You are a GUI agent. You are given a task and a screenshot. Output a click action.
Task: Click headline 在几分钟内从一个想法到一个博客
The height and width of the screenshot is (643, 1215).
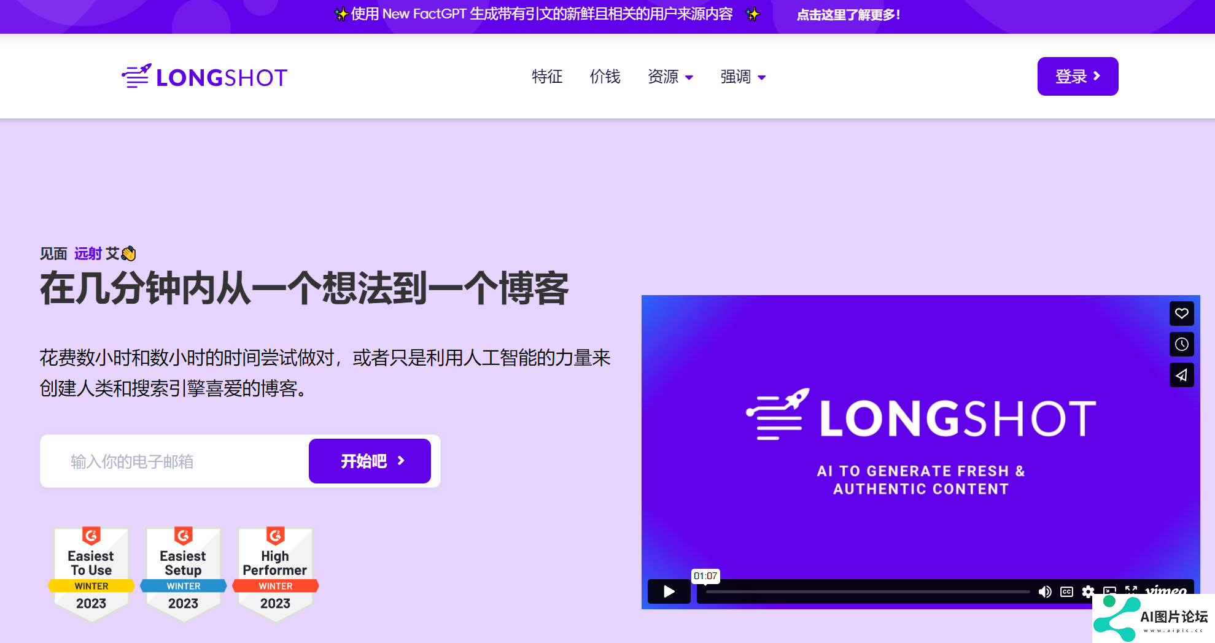pyautogui.click(x=305, y=288)
